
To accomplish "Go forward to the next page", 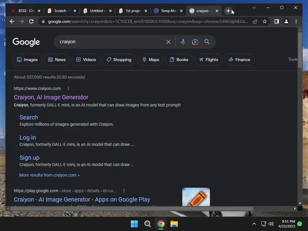I will pyautogui.click(x=22, y=21).
